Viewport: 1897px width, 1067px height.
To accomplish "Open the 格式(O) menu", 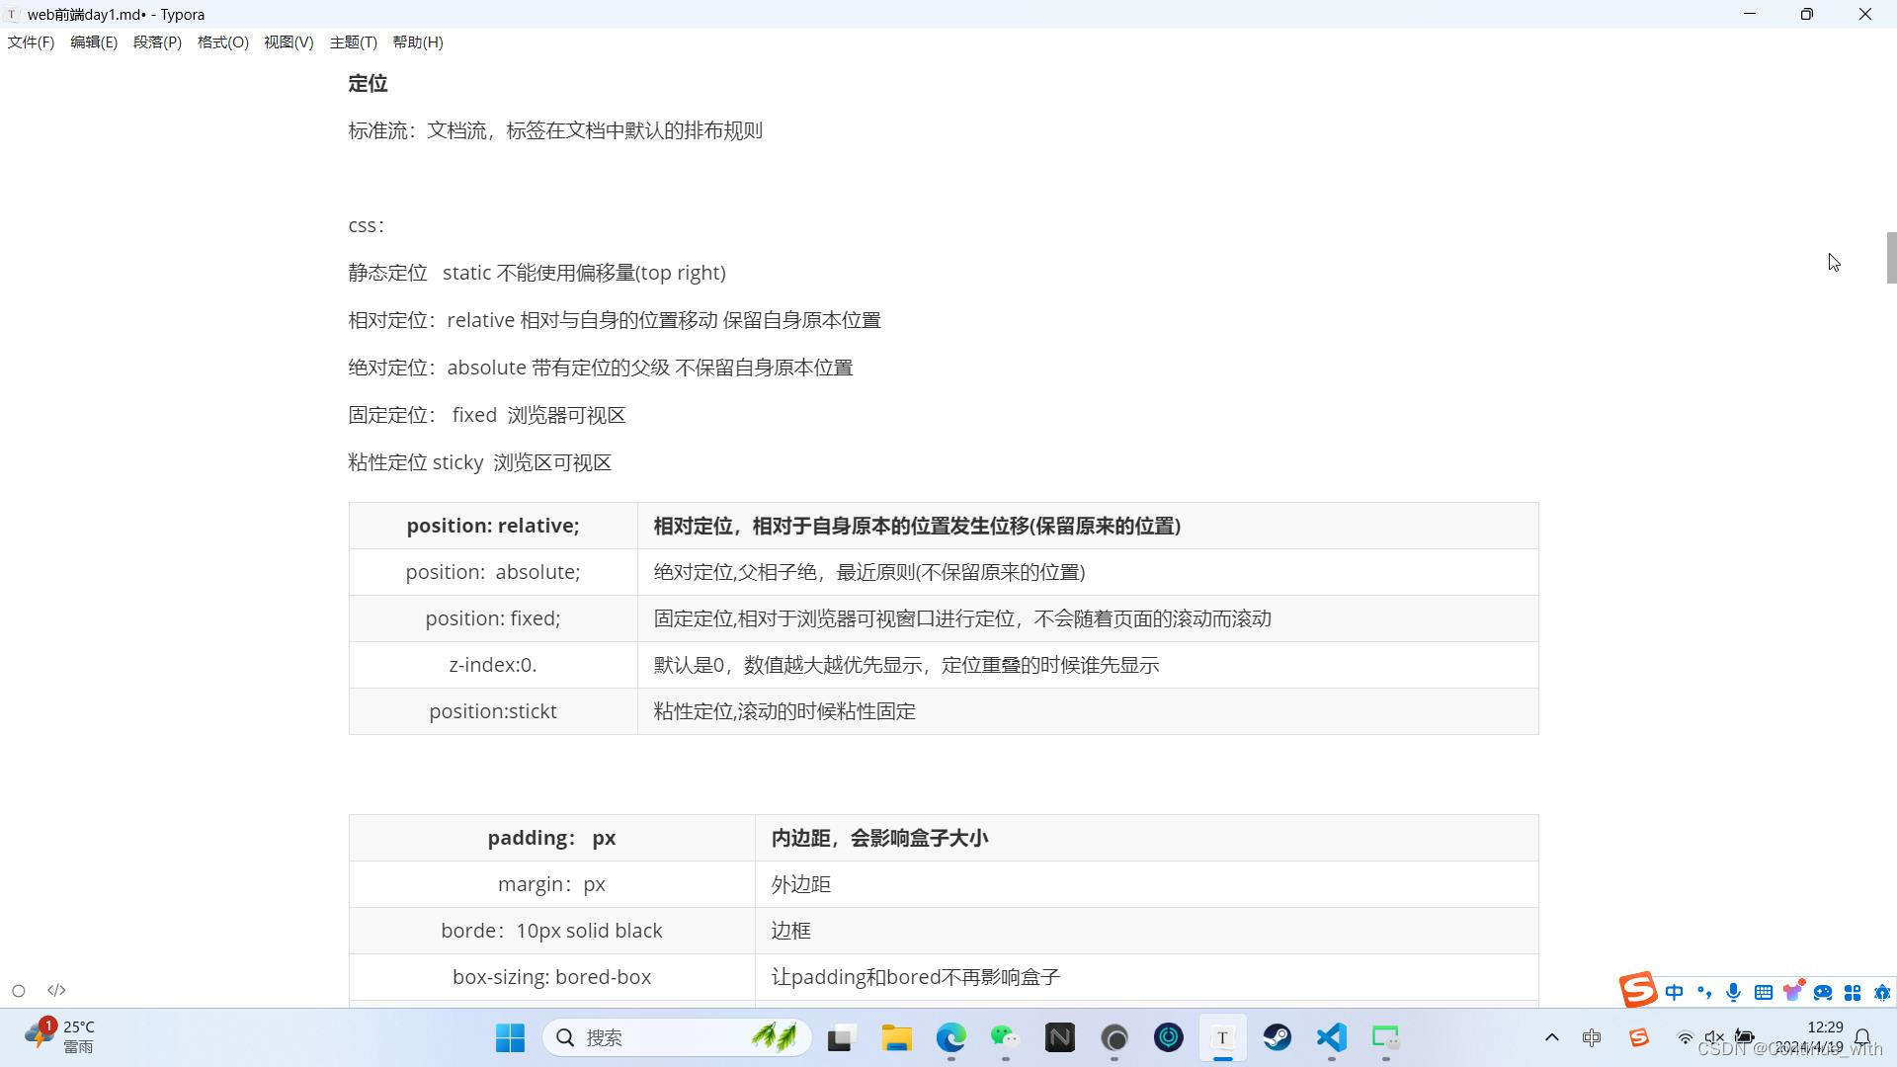I will (x=222, y=42).
